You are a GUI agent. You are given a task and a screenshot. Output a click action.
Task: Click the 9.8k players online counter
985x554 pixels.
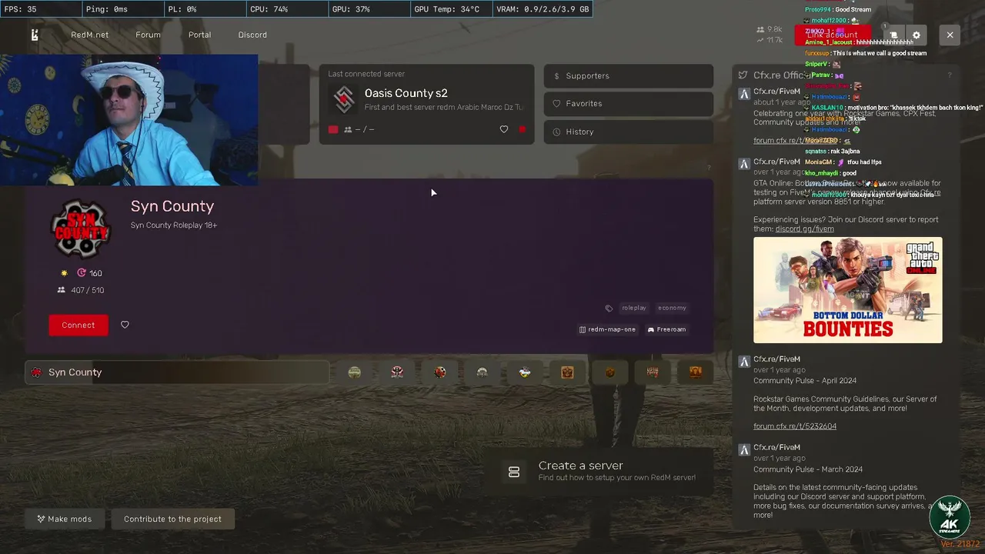coord(770,29)
